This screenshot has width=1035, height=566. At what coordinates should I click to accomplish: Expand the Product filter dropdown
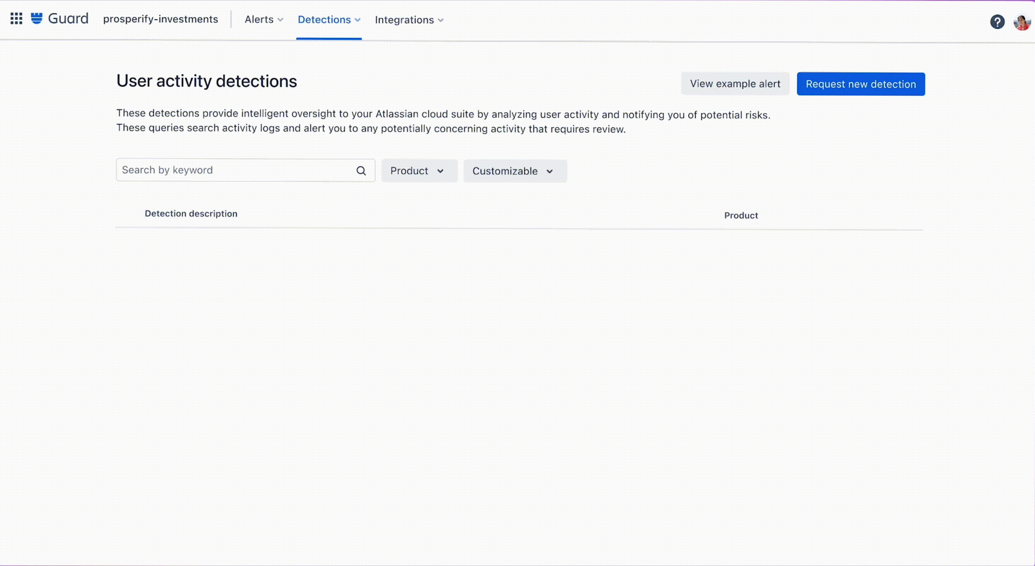point(419,171)
